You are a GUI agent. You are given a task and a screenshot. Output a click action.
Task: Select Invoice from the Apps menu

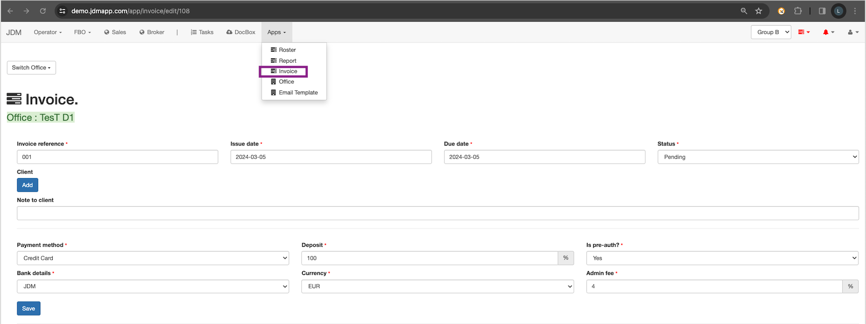pos(287,71)
